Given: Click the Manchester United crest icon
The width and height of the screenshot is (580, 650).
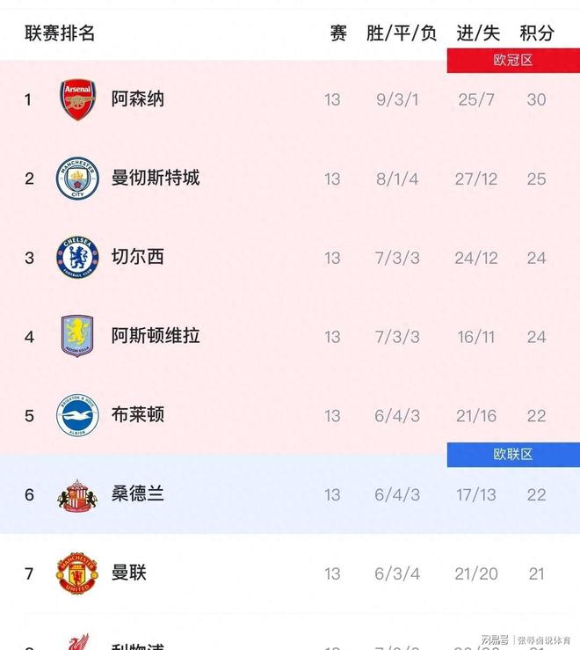Looking at the screenshot, I should coord(77,573).
